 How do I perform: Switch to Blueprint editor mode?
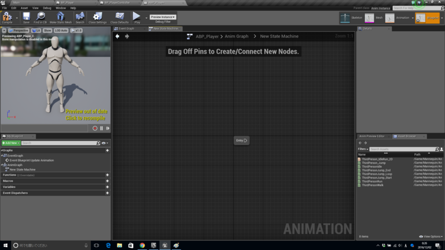click(427, 18)
